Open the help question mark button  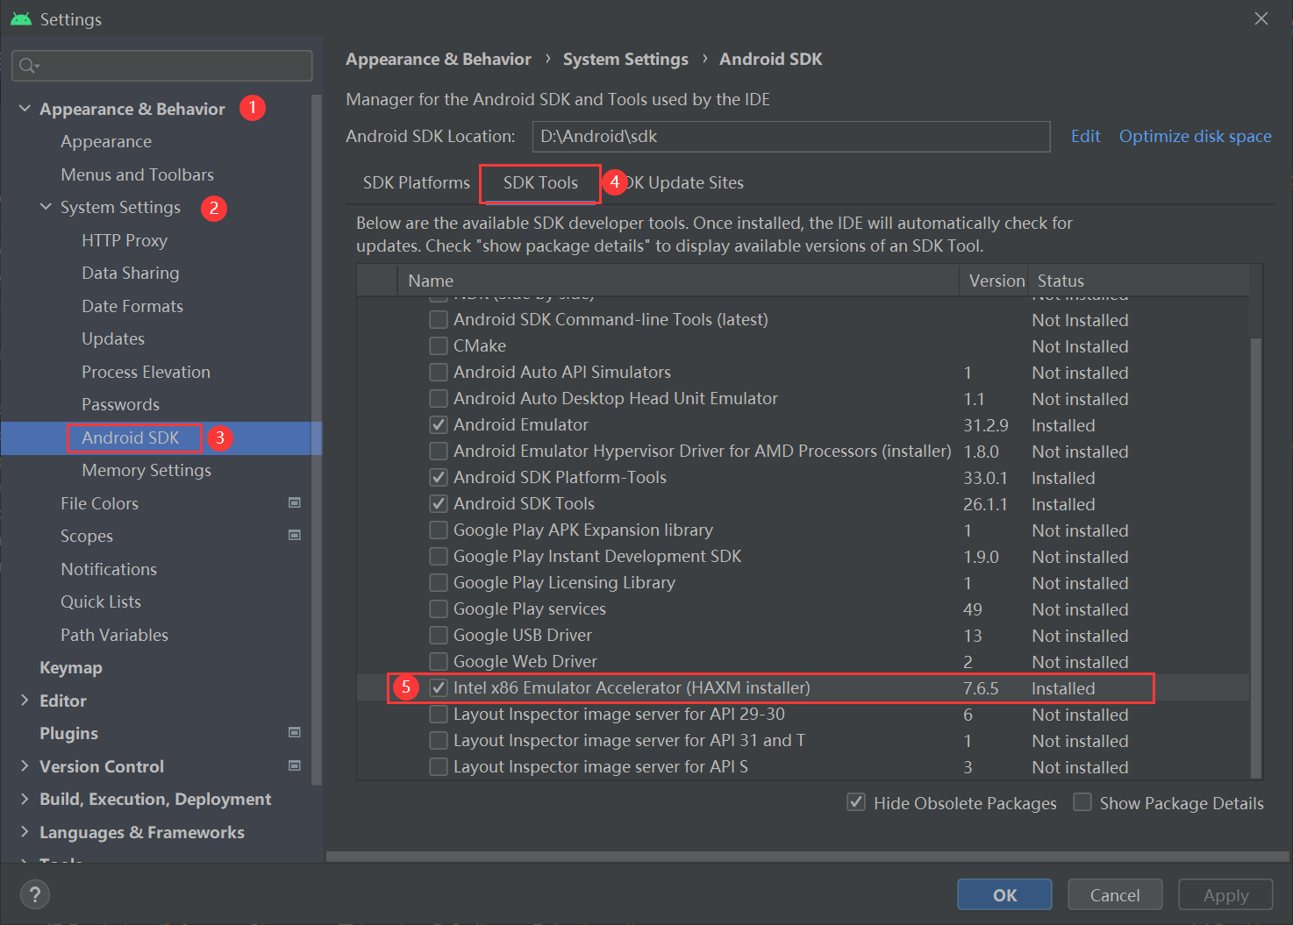pyautogui.click(x=35, y=894)
